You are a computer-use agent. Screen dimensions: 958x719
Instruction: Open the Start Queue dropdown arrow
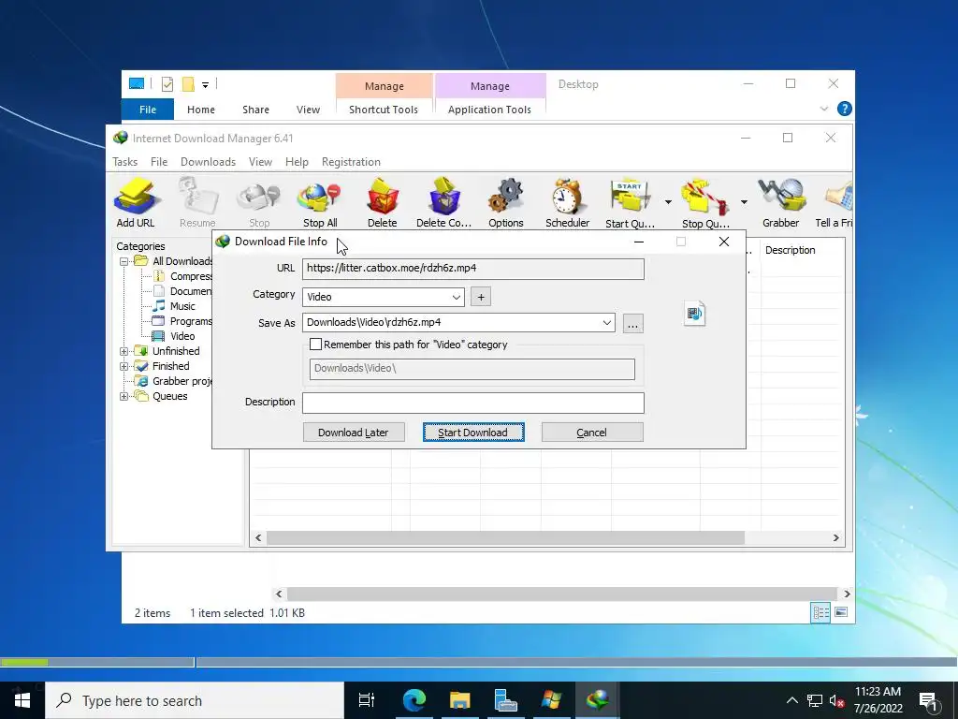(x=668, y=202)
